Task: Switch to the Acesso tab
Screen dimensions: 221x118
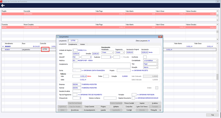Action: coord(83,44)
